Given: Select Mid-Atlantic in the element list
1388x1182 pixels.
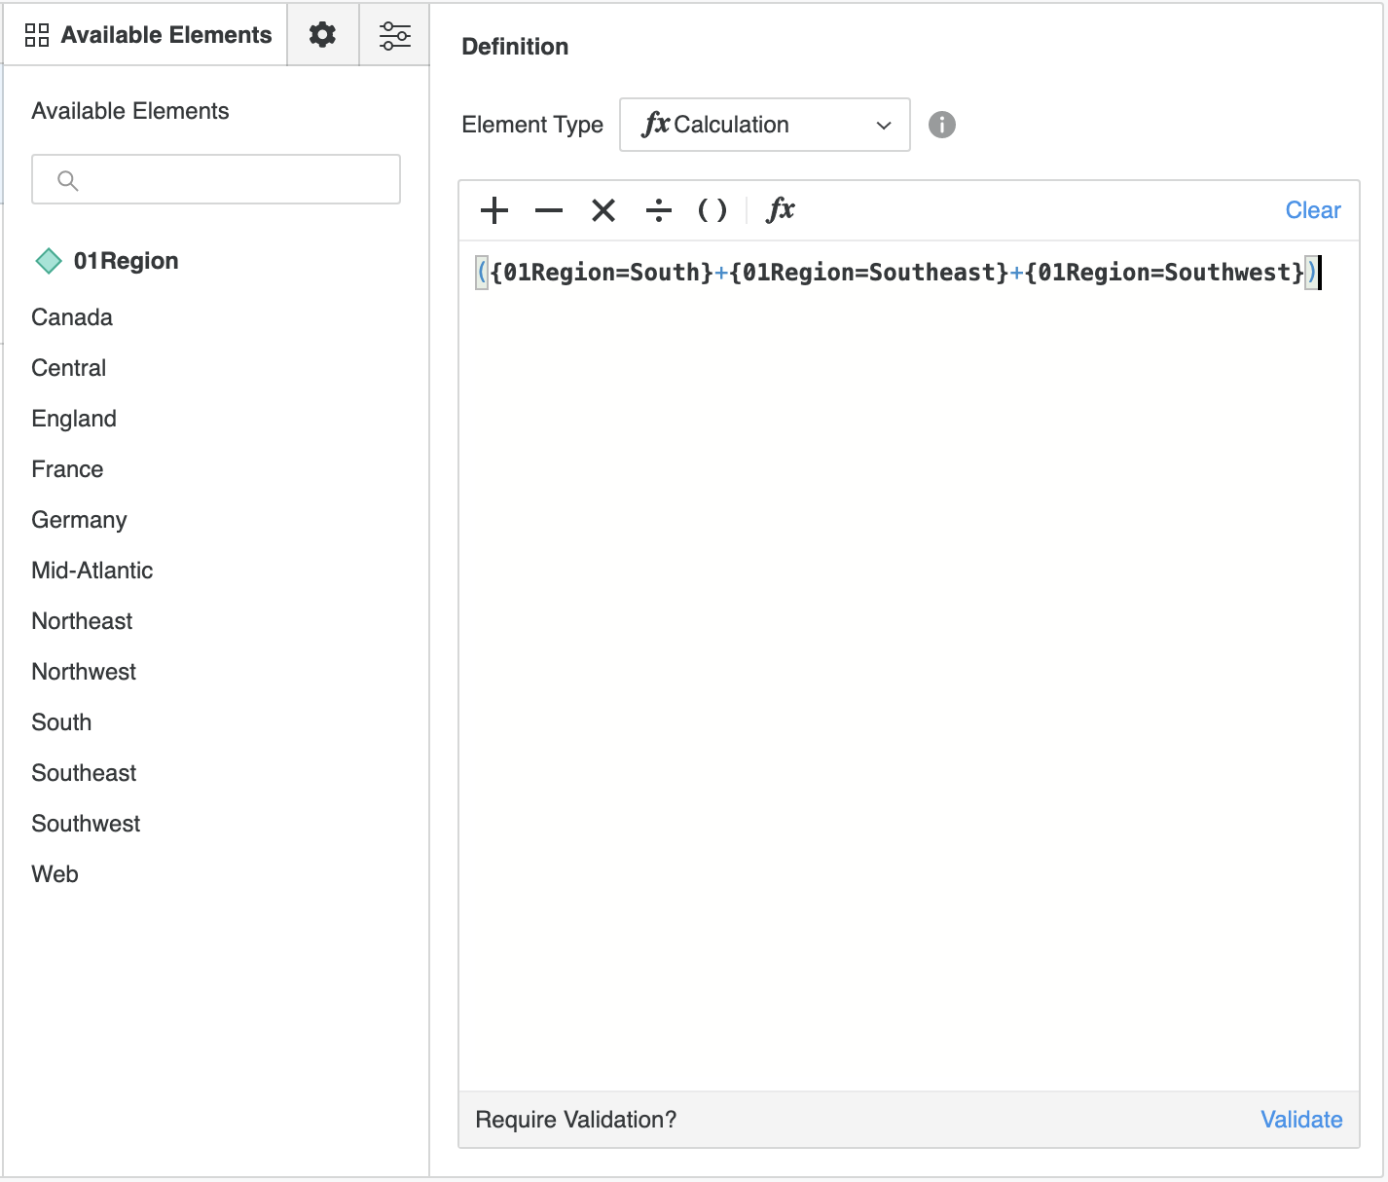Looking at the screenshot, I should point(92,571).
